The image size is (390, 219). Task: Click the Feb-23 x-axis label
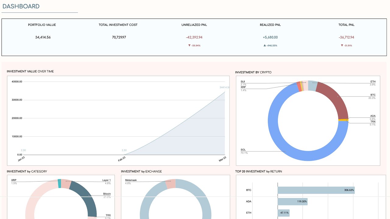coord(122,159)
